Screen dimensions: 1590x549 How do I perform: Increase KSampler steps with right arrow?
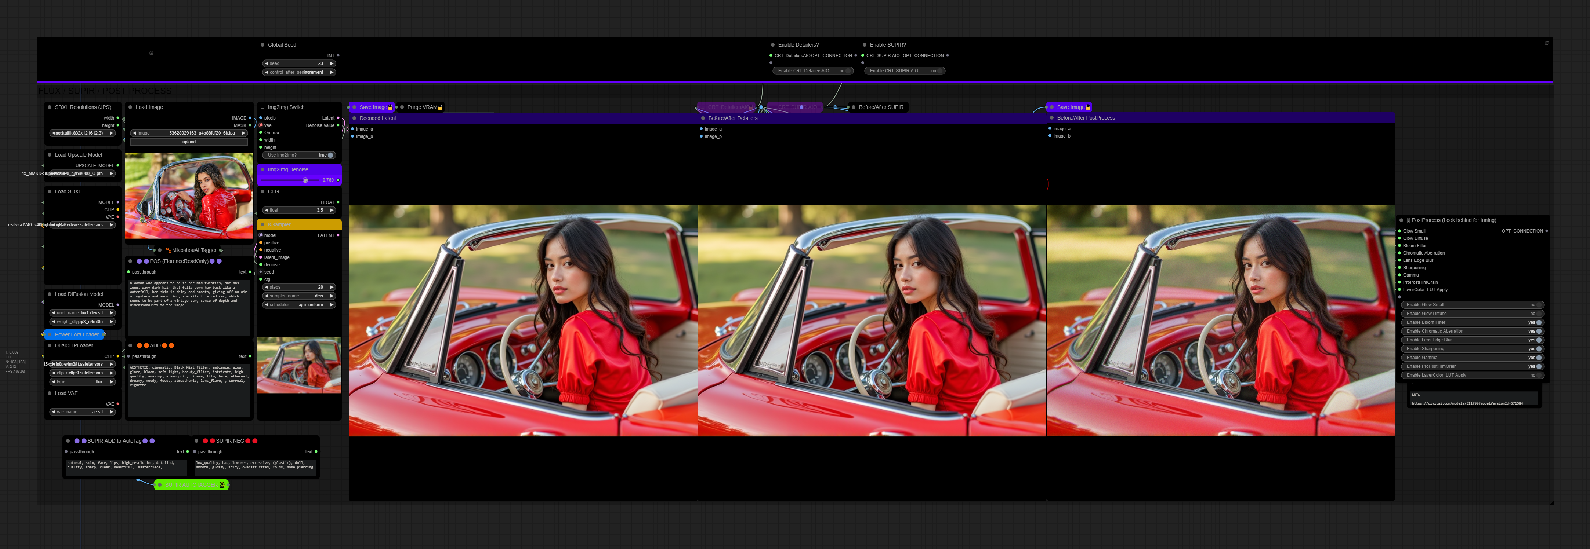click(332, 287)
